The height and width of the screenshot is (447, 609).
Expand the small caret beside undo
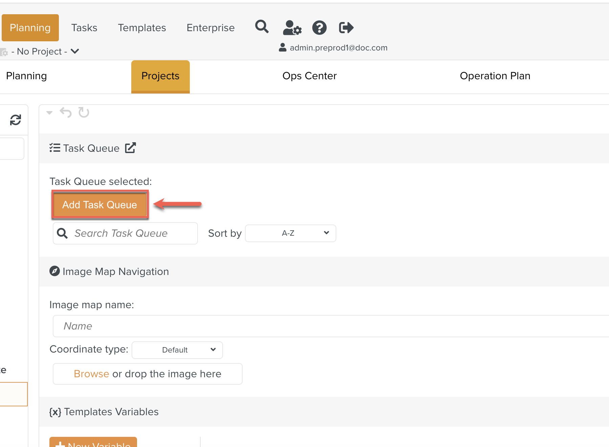point(49,113)
